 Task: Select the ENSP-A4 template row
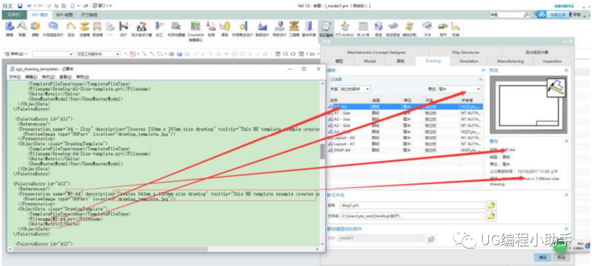[x=406, y=150]
